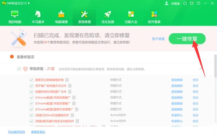217x136 pixels.
Task: Click the user avatar icon beside 未登录
Action: pyautogui.click(x=167, y=3)
